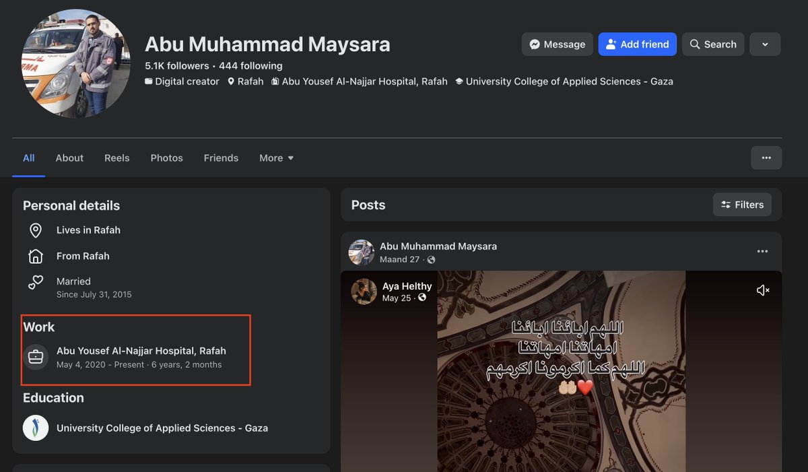Viewport: 808px width, 472px height.
Task: Click the add-person icon in Add friend
Action: (x=611, y=44)
